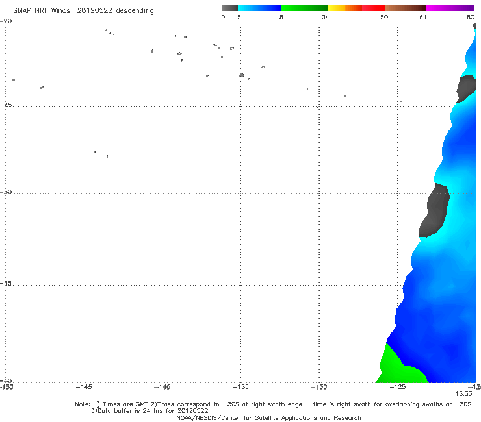
Task: Click the swath time '13:33'
Action: coord(463,394)
